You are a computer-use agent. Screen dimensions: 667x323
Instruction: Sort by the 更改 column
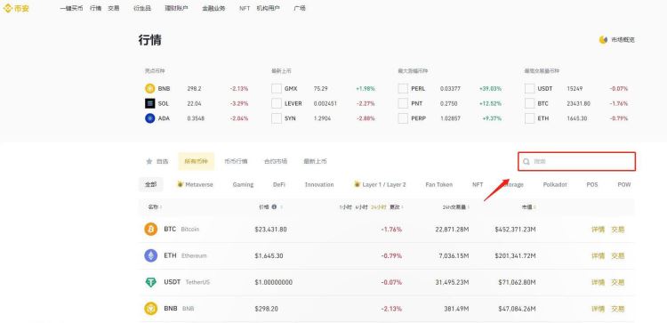(x=398, y=207)
